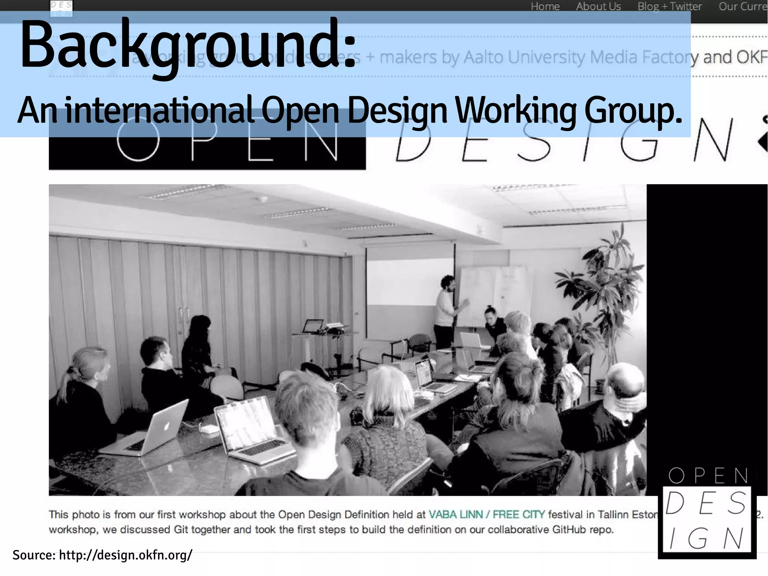The image size is (768, 576).
Task: Click the small Open Design logo in navbar
Action: click(61, 8)
